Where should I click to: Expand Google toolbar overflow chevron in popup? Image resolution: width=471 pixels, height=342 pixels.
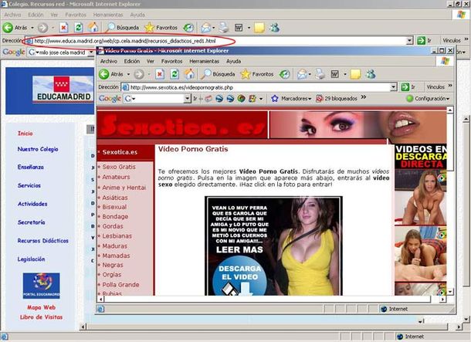pyautogui.click(x=364, y=97)
